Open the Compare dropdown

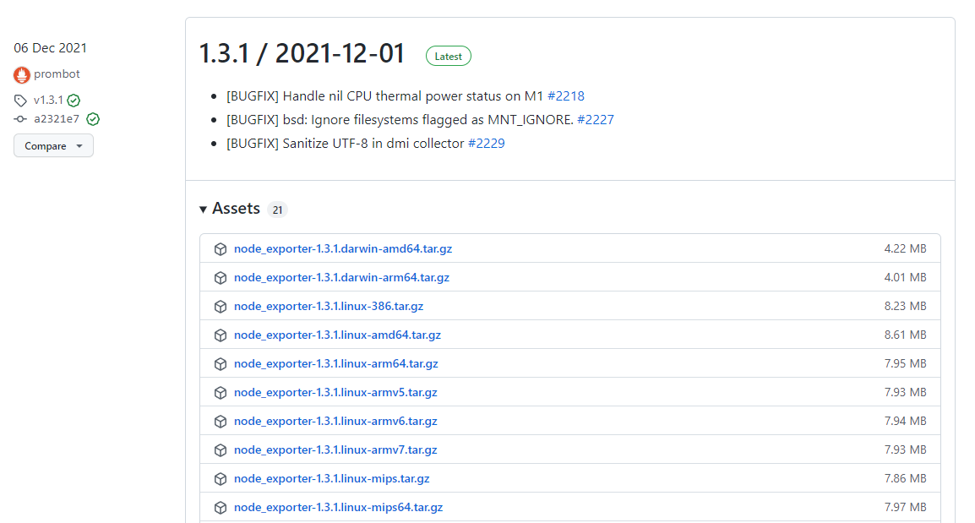[53, 145]
